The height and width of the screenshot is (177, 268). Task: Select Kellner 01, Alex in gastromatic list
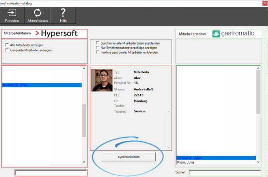click(x=216, y=158)
